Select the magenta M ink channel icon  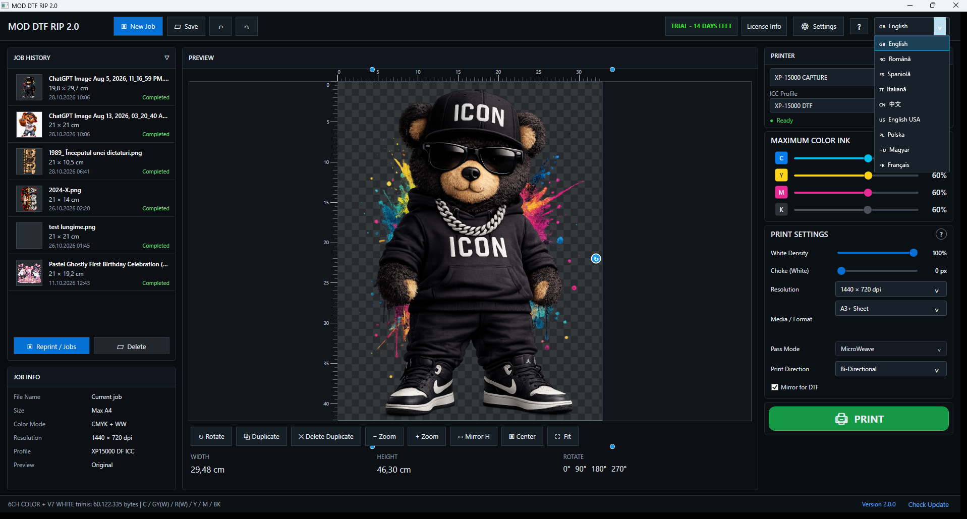pos(781,193)
